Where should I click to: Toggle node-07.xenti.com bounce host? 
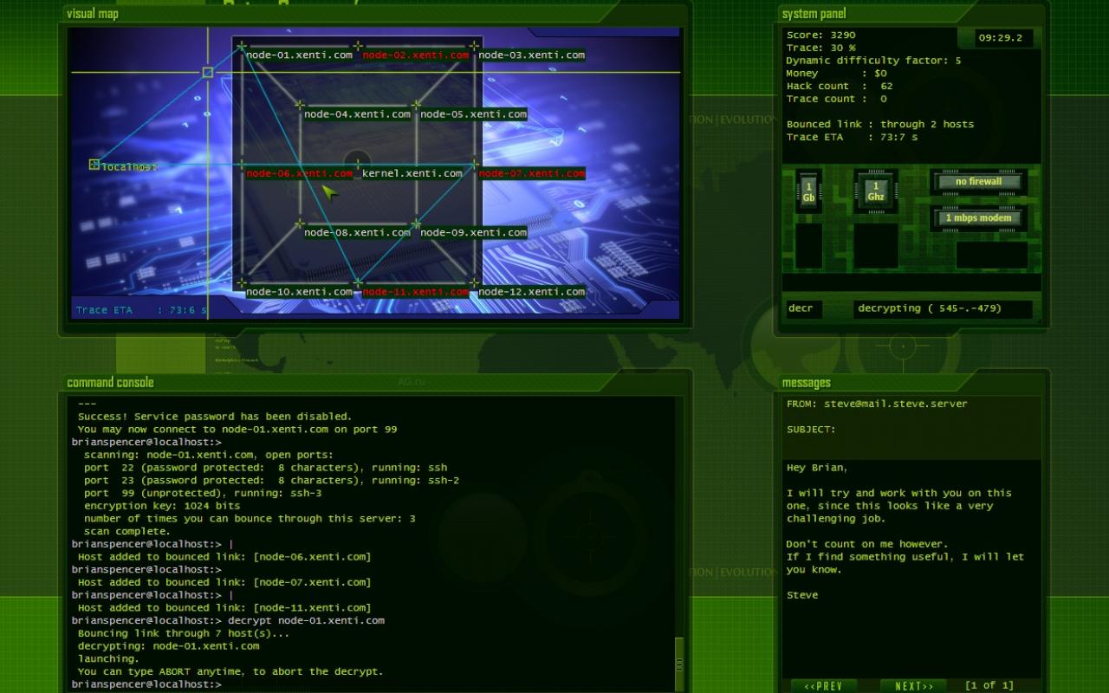pyautogui.click(x=531, y=173)
